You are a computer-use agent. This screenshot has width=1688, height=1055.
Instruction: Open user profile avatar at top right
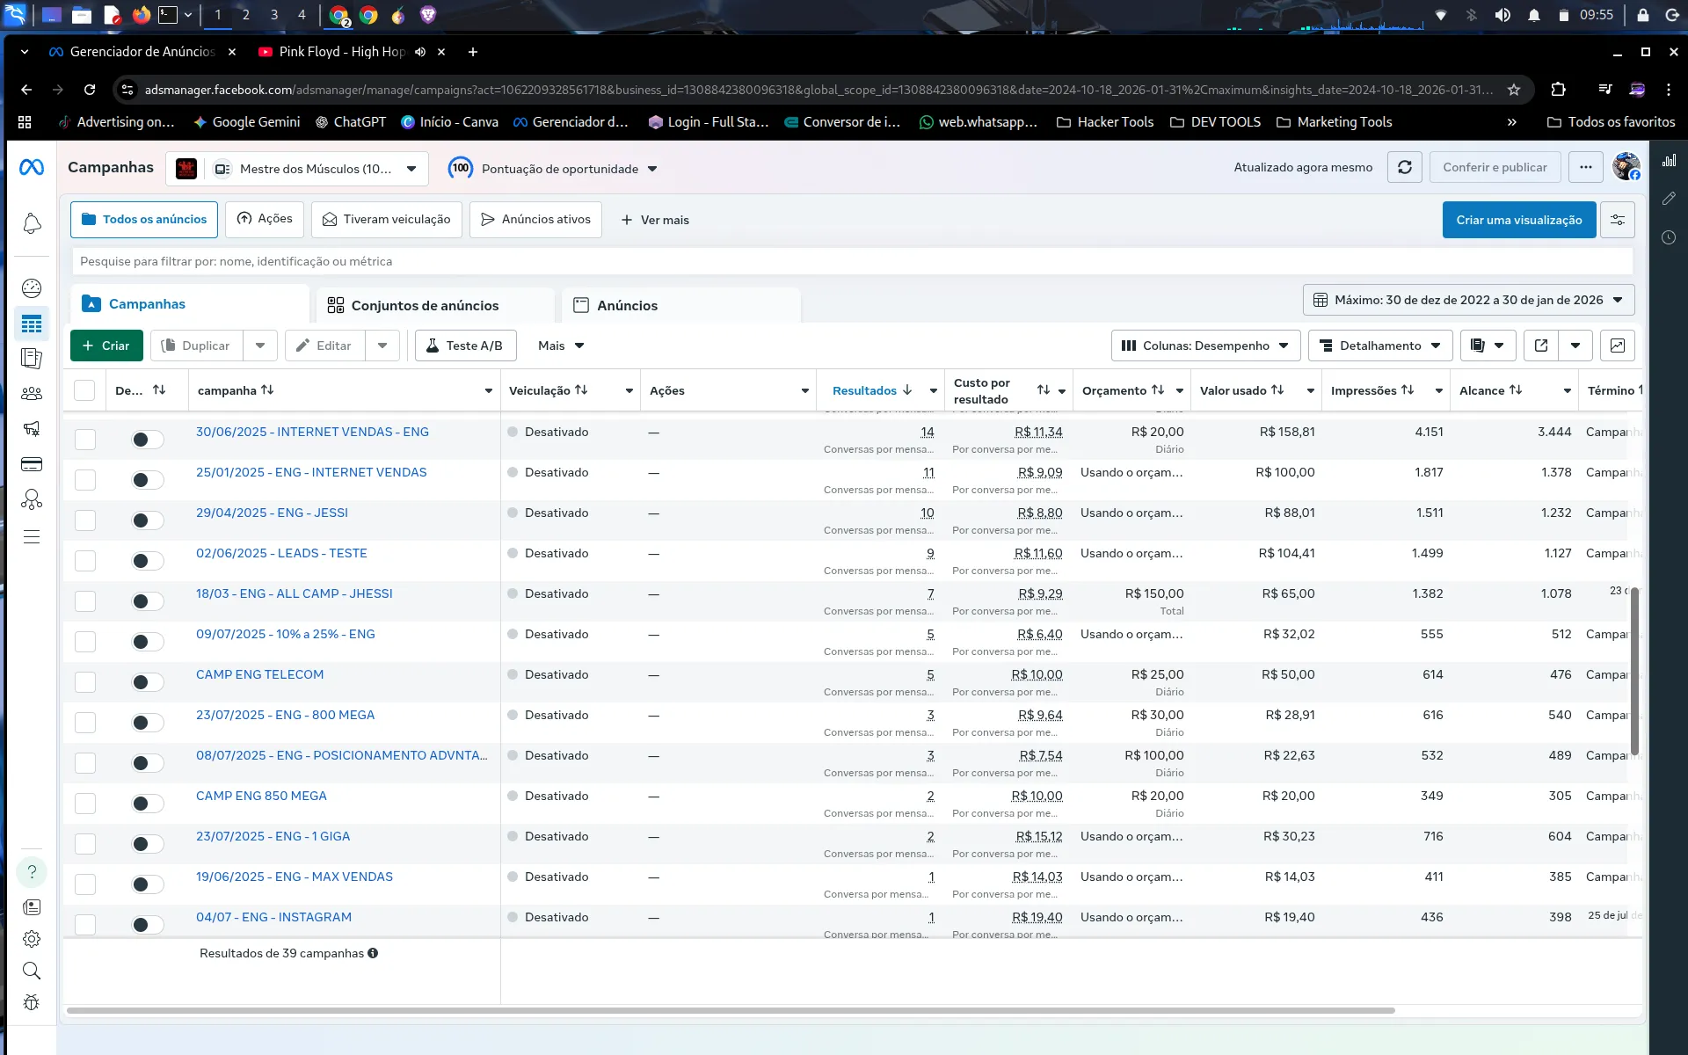coord(1626,166)
